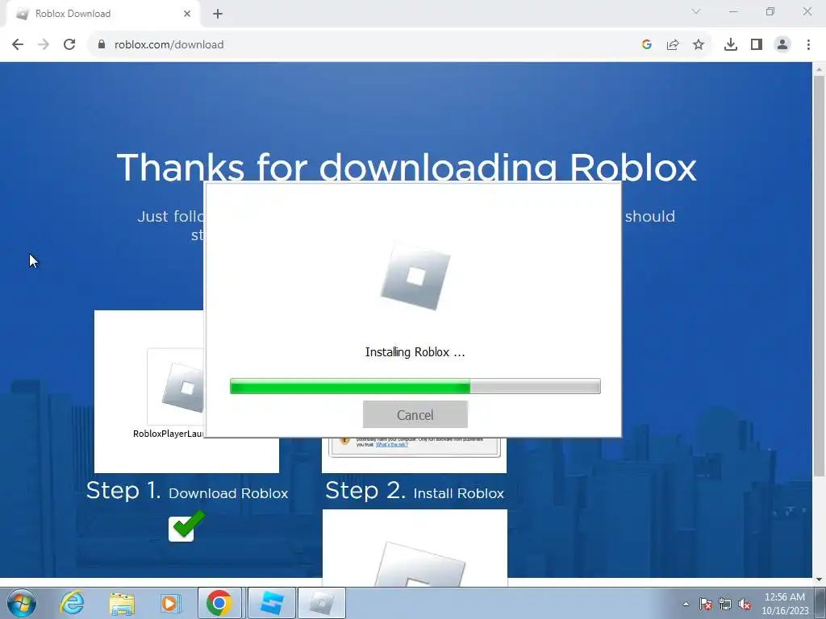Open the Action Center flag icon
This screenshot has width=826, height=619.
pos(706,604)
